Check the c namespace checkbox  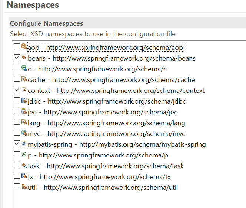[17, 68]
